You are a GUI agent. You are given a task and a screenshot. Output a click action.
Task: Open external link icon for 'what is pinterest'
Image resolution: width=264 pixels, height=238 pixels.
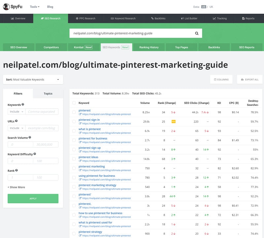click(80, 133)
